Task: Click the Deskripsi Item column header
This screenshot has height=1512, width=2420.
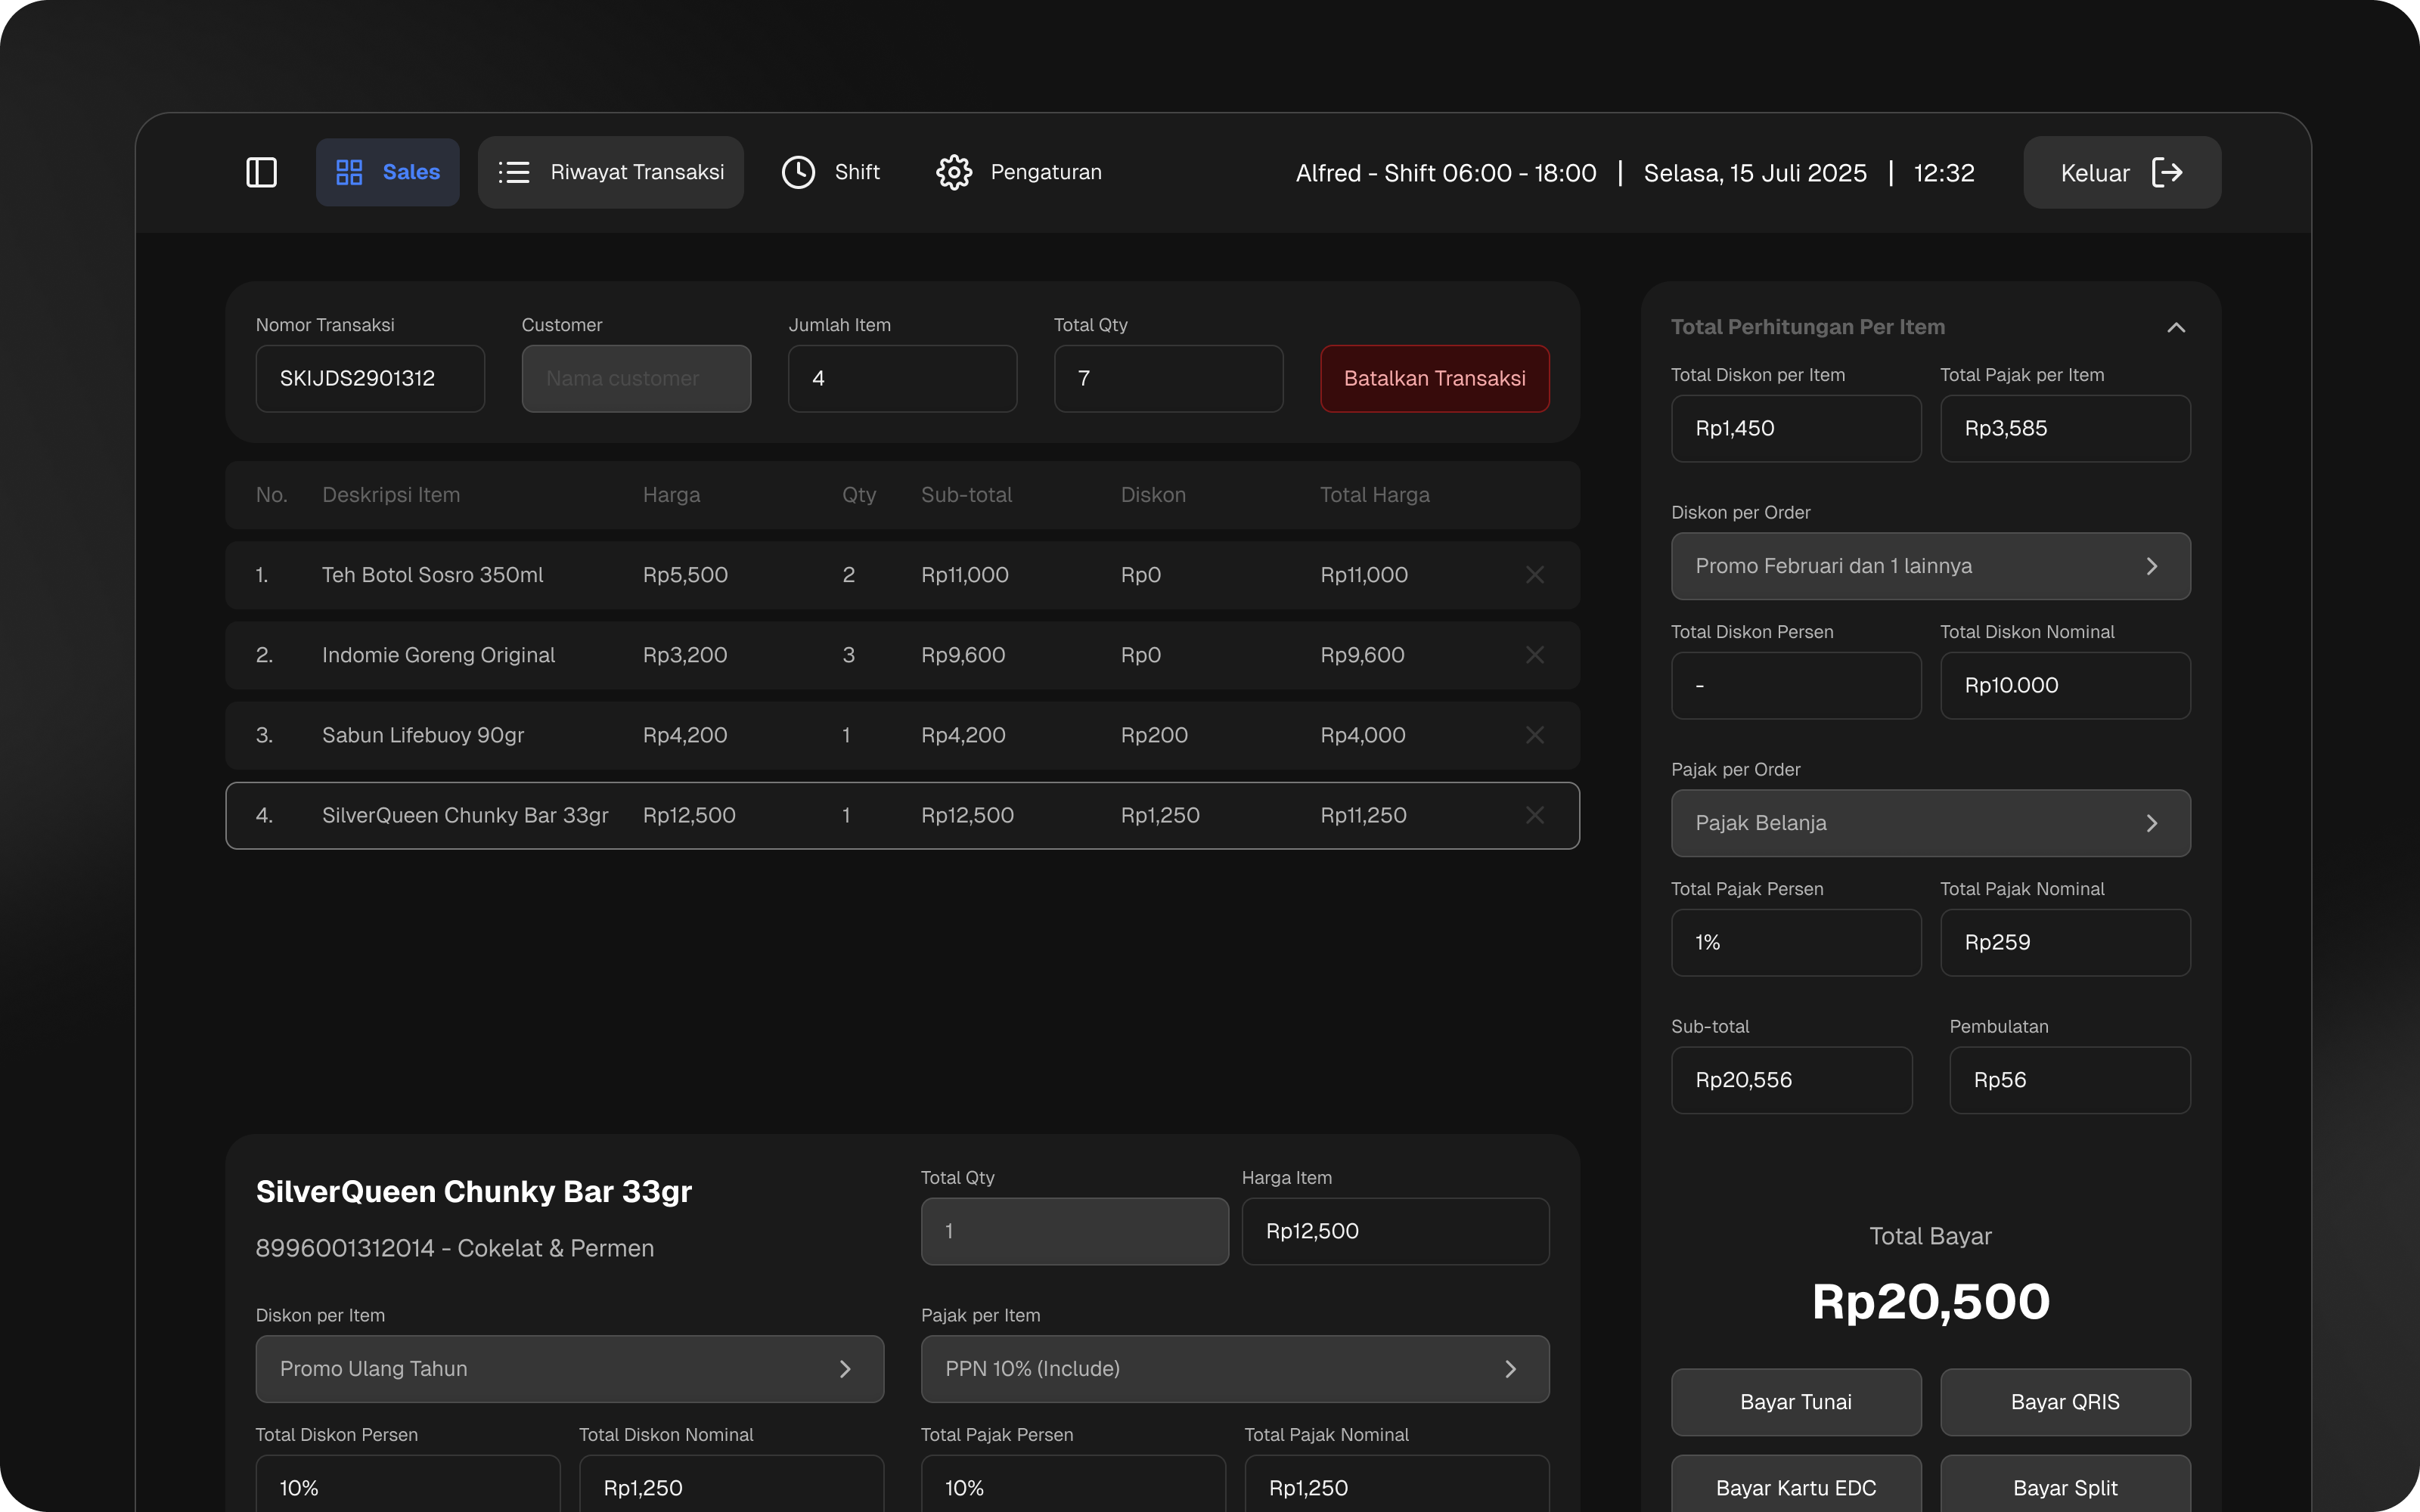Action: [391, 495]
